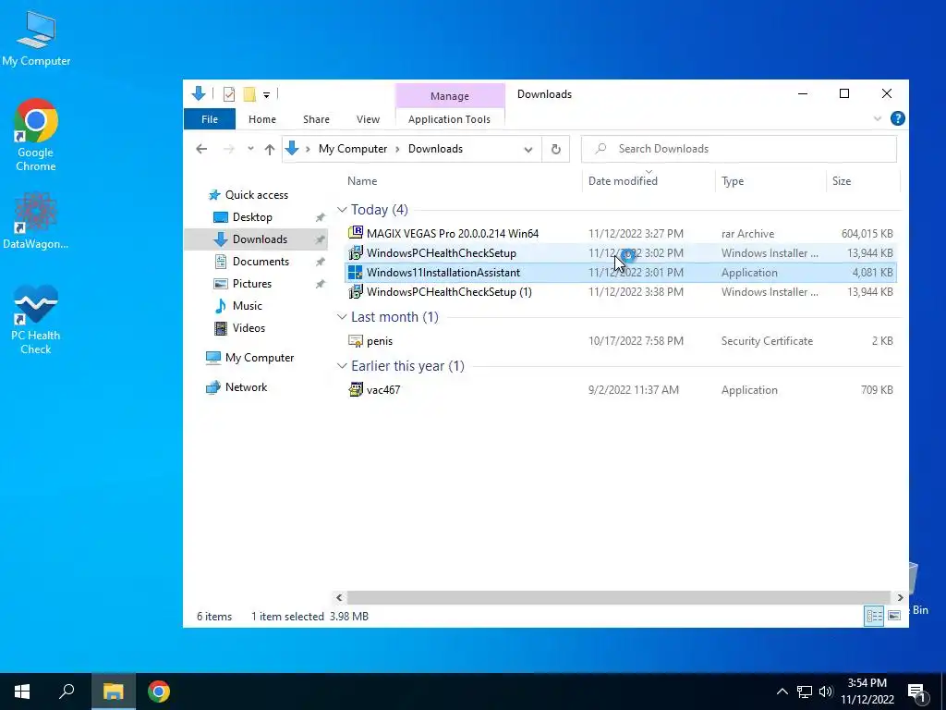The height and width of the screenshot is (710, 946).
Task: Open Explorer help icon
Action: pyautogui.click(x=898, y=119)
